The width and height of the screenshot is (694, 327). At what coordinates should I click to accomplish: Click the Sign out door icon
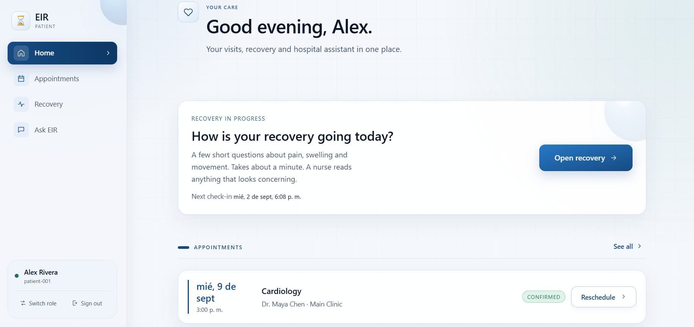(x=75, y=303)
